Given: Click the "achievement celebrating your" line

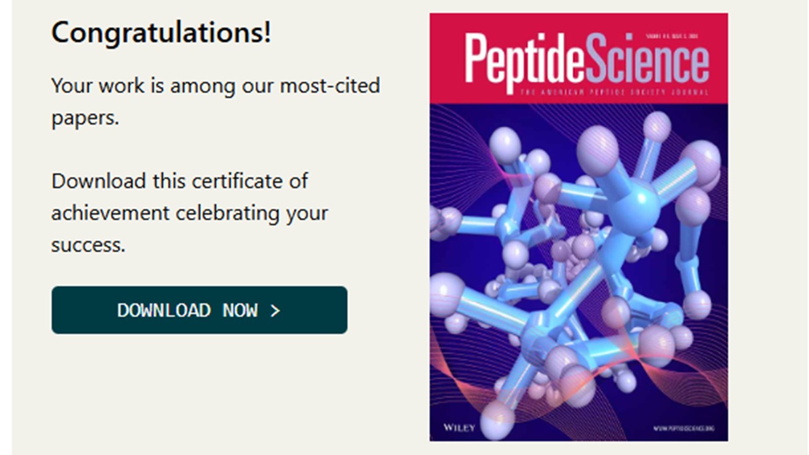Looking at the screenshot, I should [189, 213].
